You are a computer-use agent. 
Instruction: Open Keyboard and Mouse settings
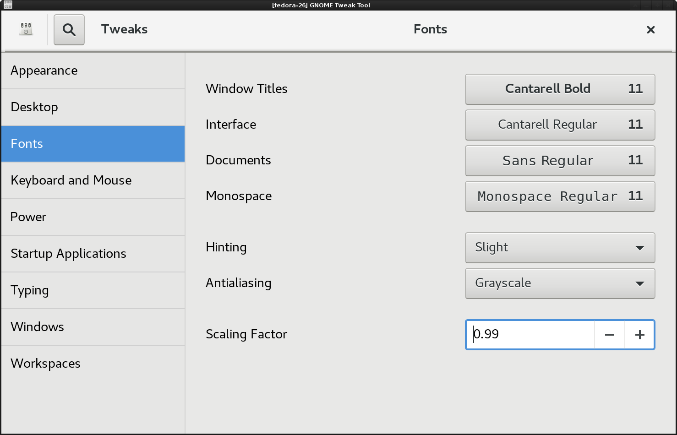pos(93,180)
